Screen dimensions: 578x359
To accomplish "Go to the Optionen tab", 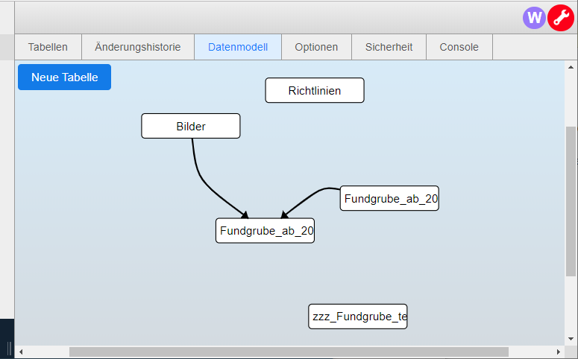I will [316, 47].
